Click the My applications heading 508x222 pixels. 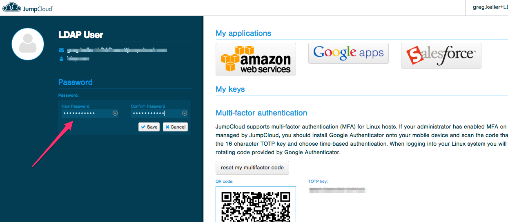click(x=243, y=33)
